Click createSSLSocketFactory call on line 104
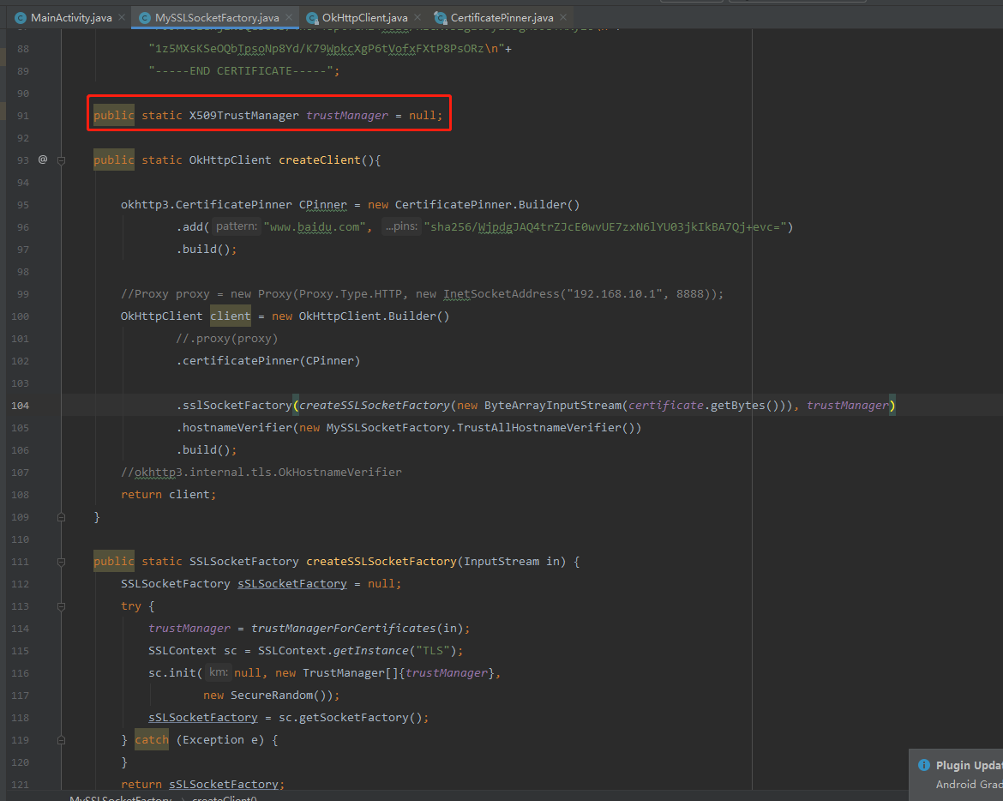1003x801 pixels. pos(375,406)
